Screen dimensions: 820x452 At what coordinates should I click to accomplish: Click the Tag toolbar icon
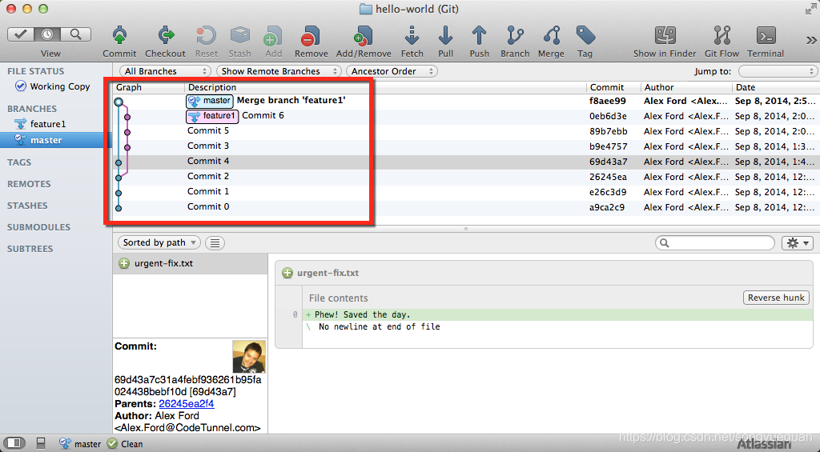click(585, 35)
